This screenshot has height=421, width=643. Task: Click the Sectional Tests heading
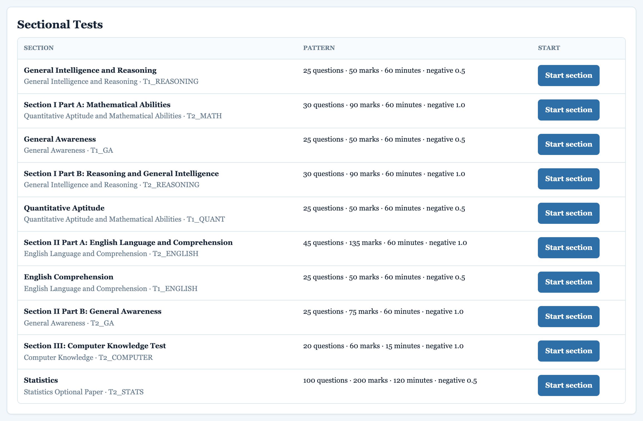point(60,24)
